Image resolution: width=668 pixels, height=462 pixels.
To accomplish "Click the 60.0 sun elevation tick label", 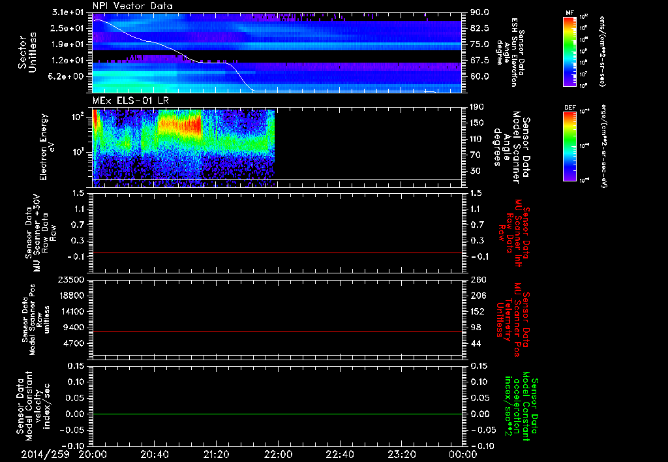I will pyautogui.click(x=479, y=76).
